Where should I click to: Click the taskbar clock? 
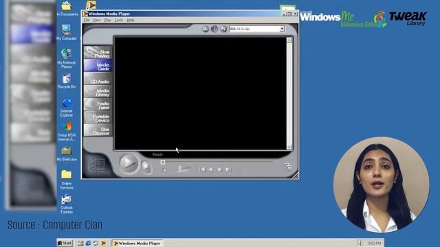point(374,243)
